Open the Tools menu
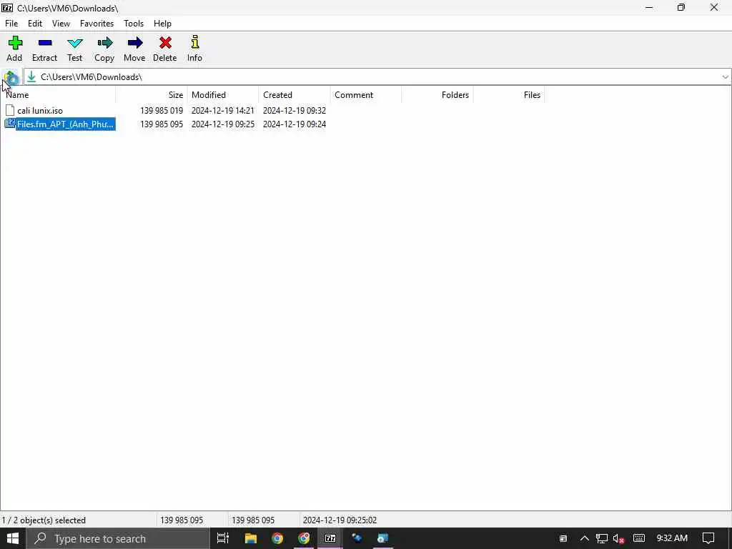 pos(134,24)
